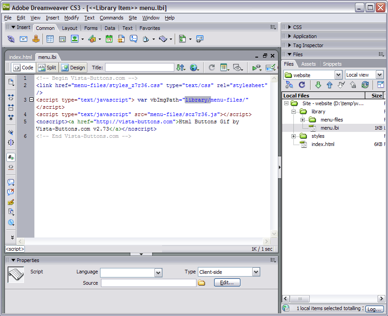Open the Site menu
Viewport: 388px width, 316px height.
pos(133,18)
